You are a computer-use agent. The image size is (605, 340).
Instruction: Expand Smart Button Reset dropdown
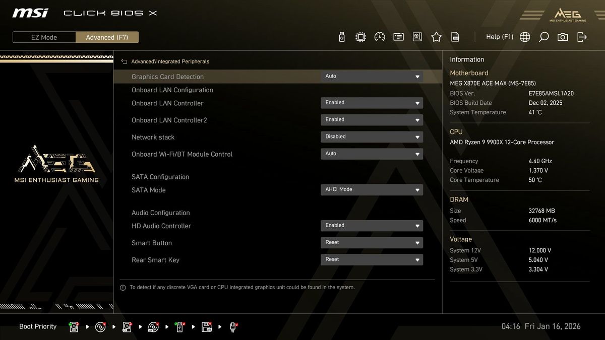click(372, 243)
